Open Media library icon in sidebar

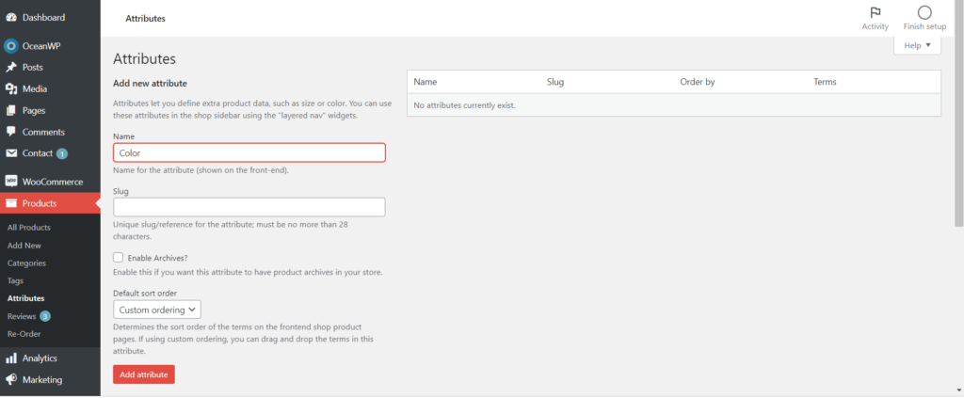tap(11, 89)
